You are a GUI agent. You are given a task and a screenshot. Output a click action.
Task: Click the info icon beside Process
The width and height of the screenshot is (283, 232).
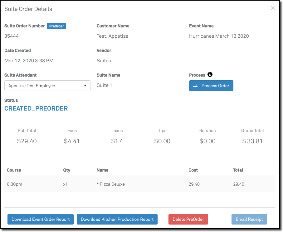(210, 75)
